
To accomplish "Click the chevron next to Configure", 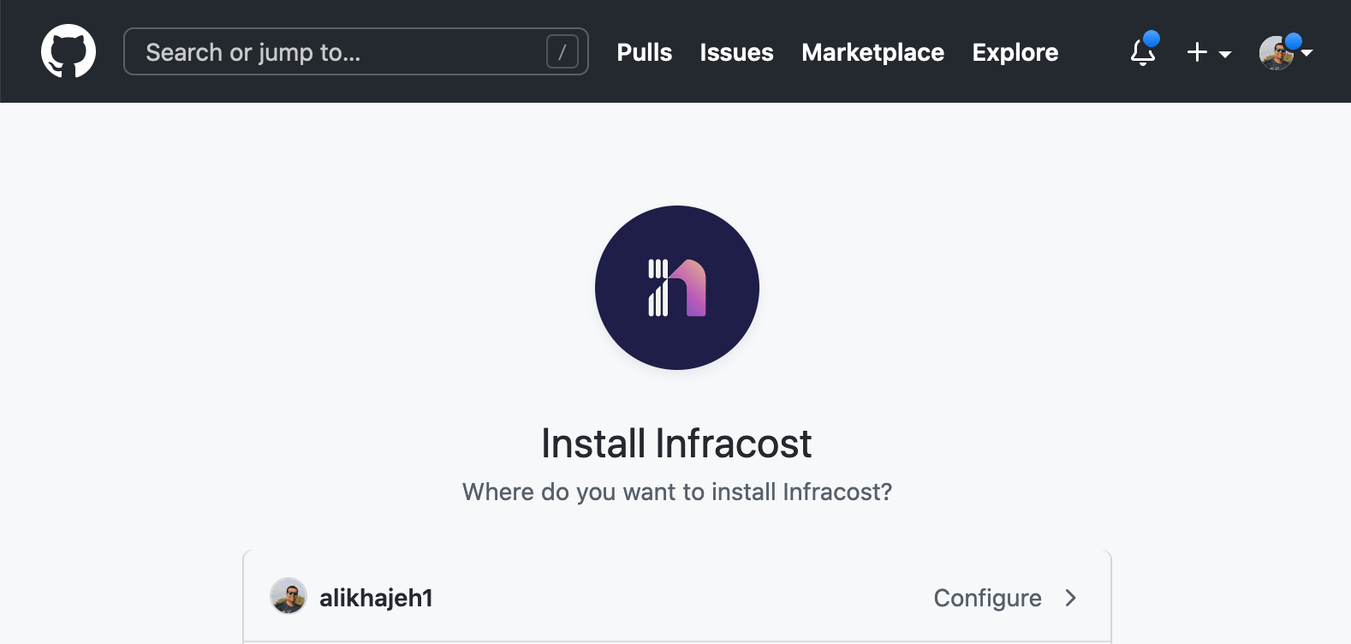I will point(1070,598).
